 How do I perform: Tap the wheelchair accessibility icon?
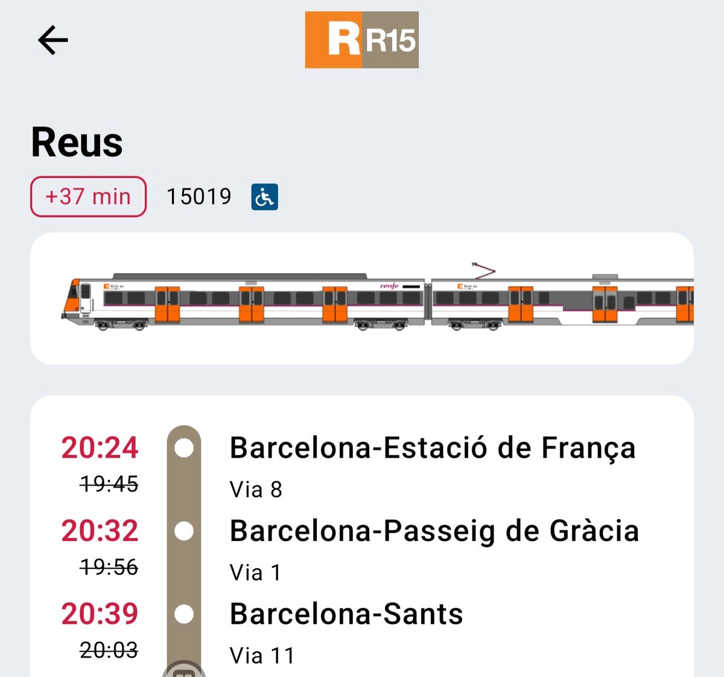(x=264, y=197)
